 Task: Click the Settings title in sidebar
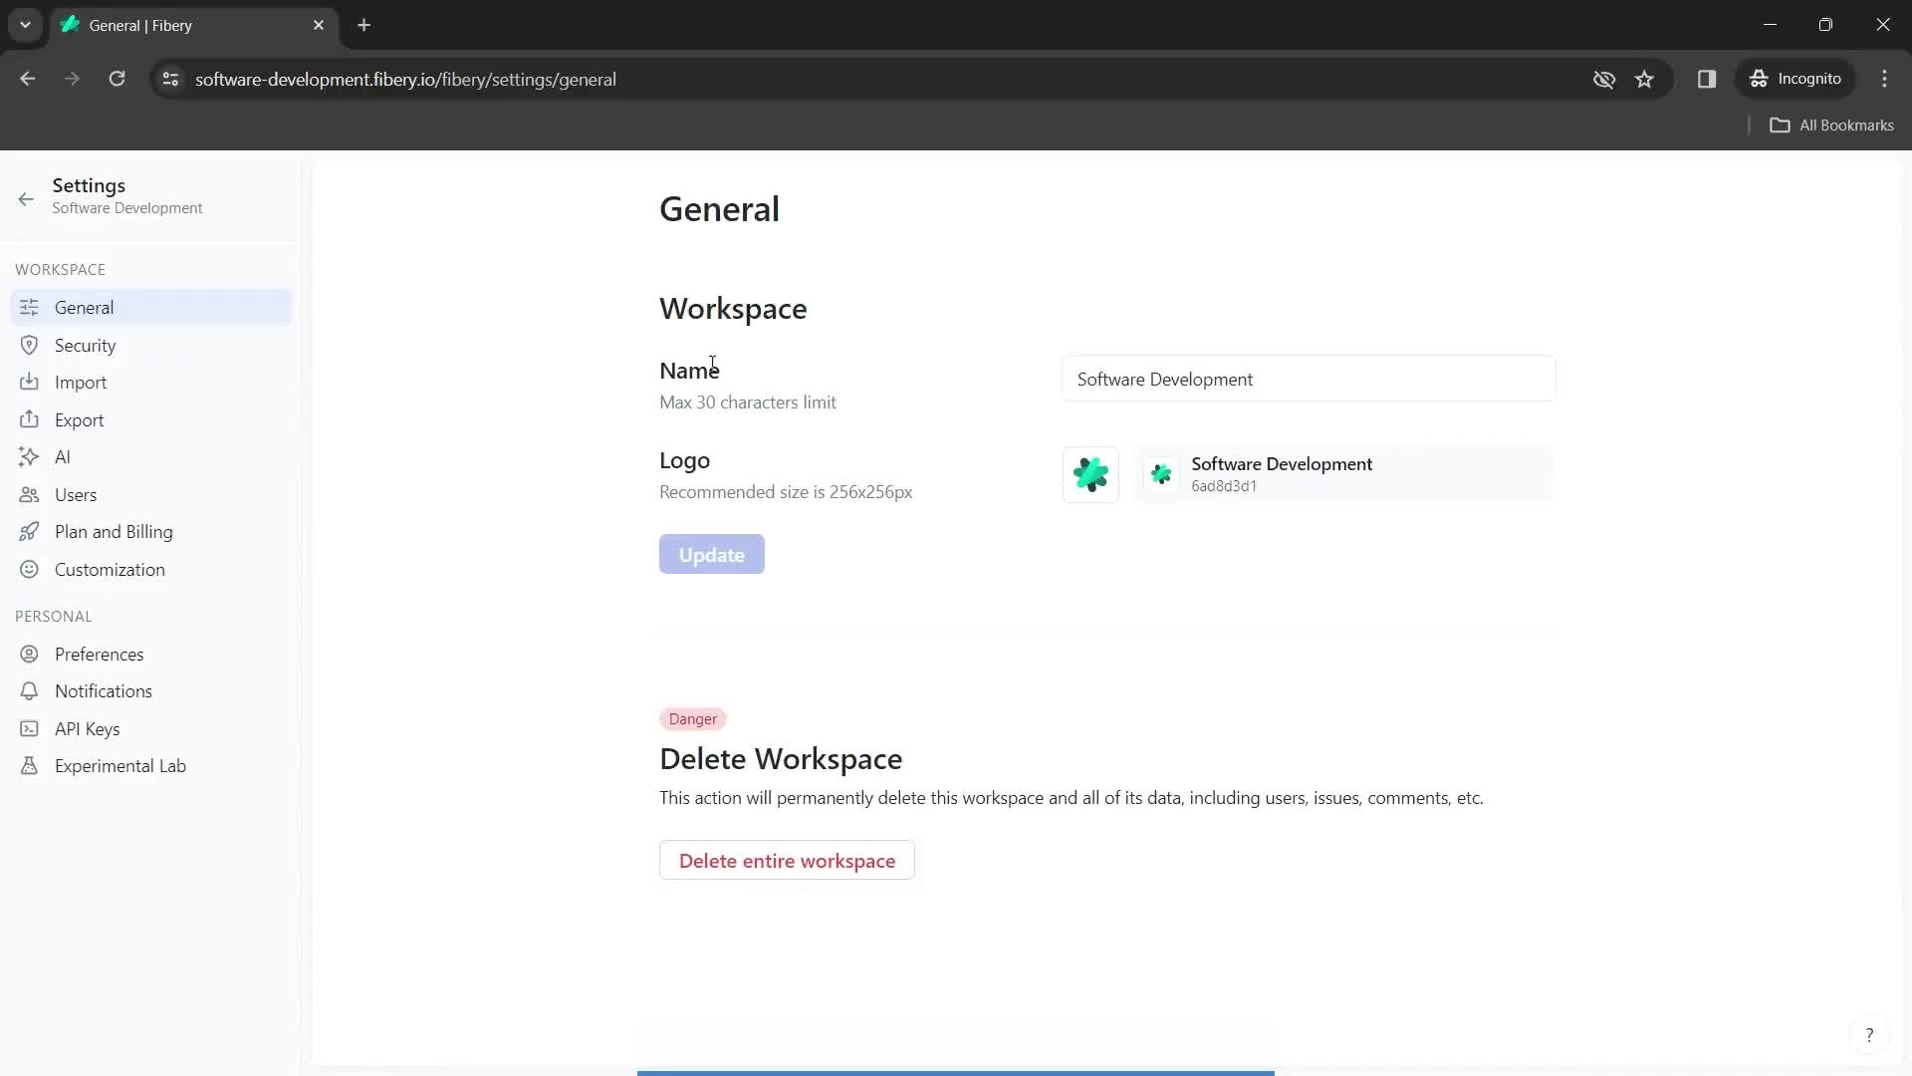89,185
